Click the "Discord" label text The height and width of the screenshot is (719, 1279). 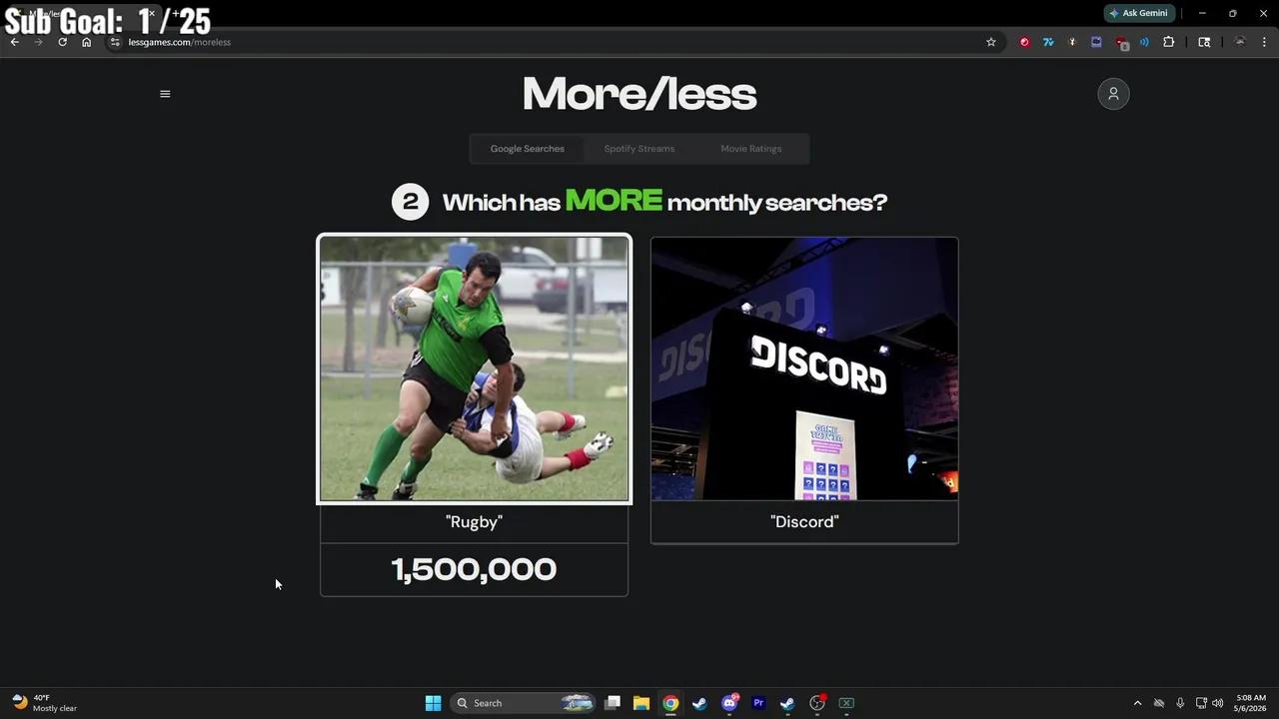click(804, 521)
